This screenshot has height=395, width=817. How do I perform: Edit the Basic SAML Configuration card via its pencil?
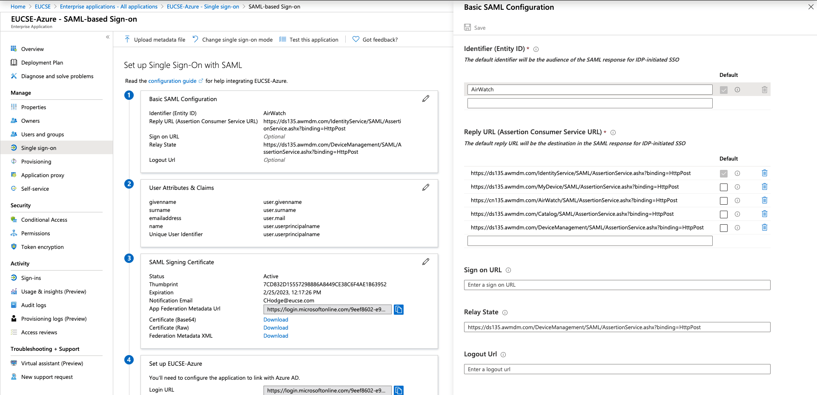pos(426,99)
